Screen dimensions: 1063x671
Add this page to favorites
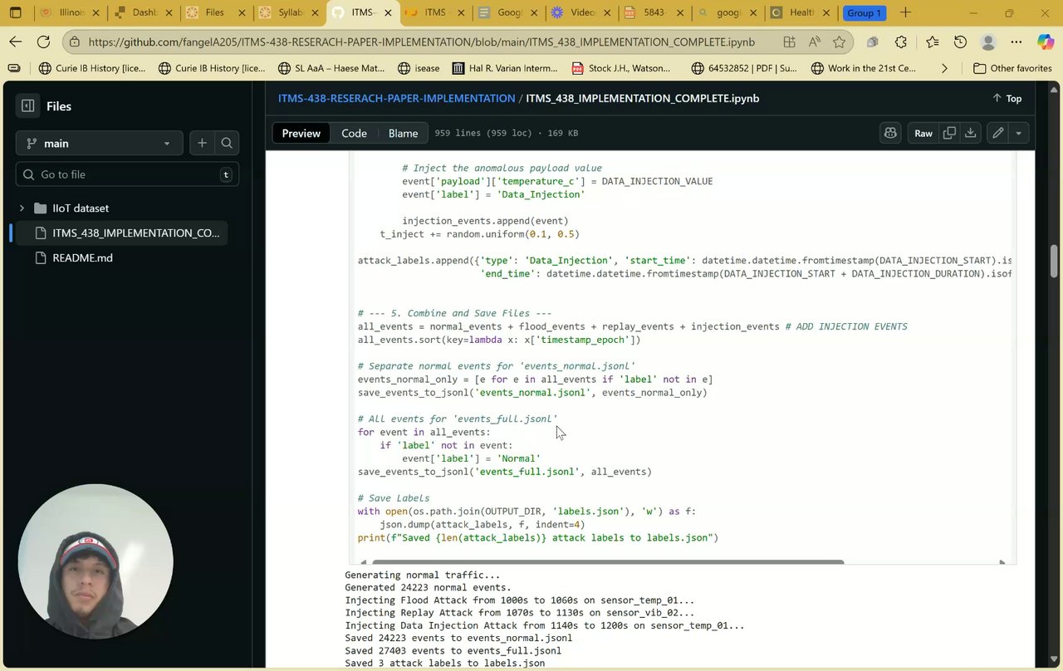pos(839,42)
